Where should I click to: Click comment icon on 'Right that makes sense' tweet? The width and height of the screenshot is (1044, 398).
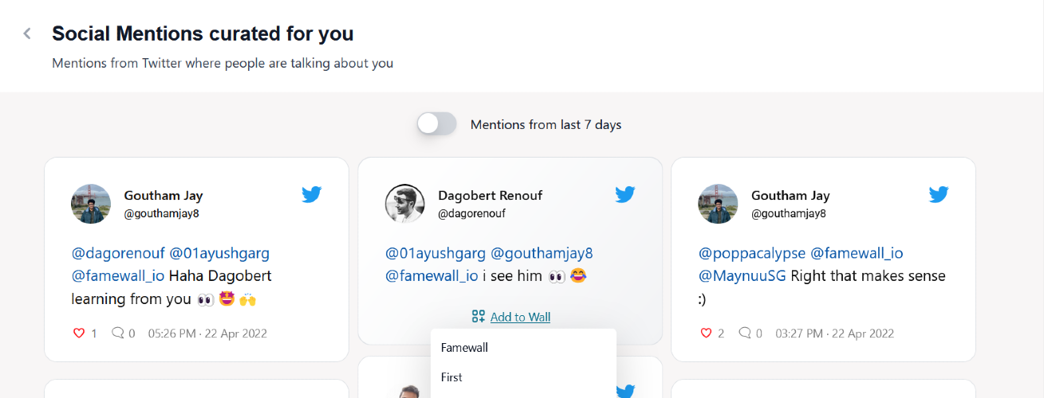tap(745, 334)
